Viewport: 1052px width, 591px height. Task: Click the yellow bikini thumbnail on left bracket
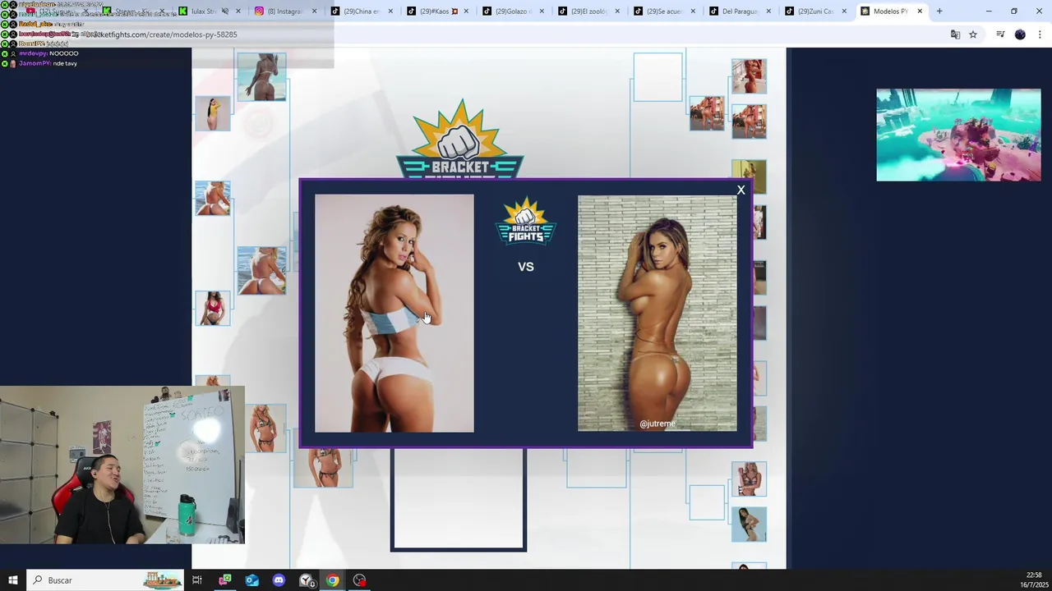tap(213, 114)
